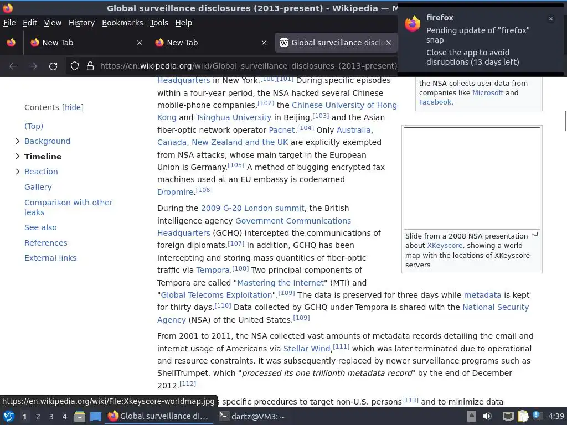Switch to workspace 2

click(x=38, y=417)
